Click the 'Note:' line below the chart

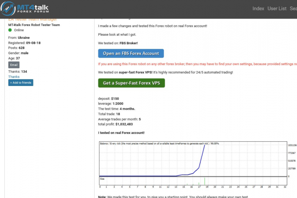point(173,197)
